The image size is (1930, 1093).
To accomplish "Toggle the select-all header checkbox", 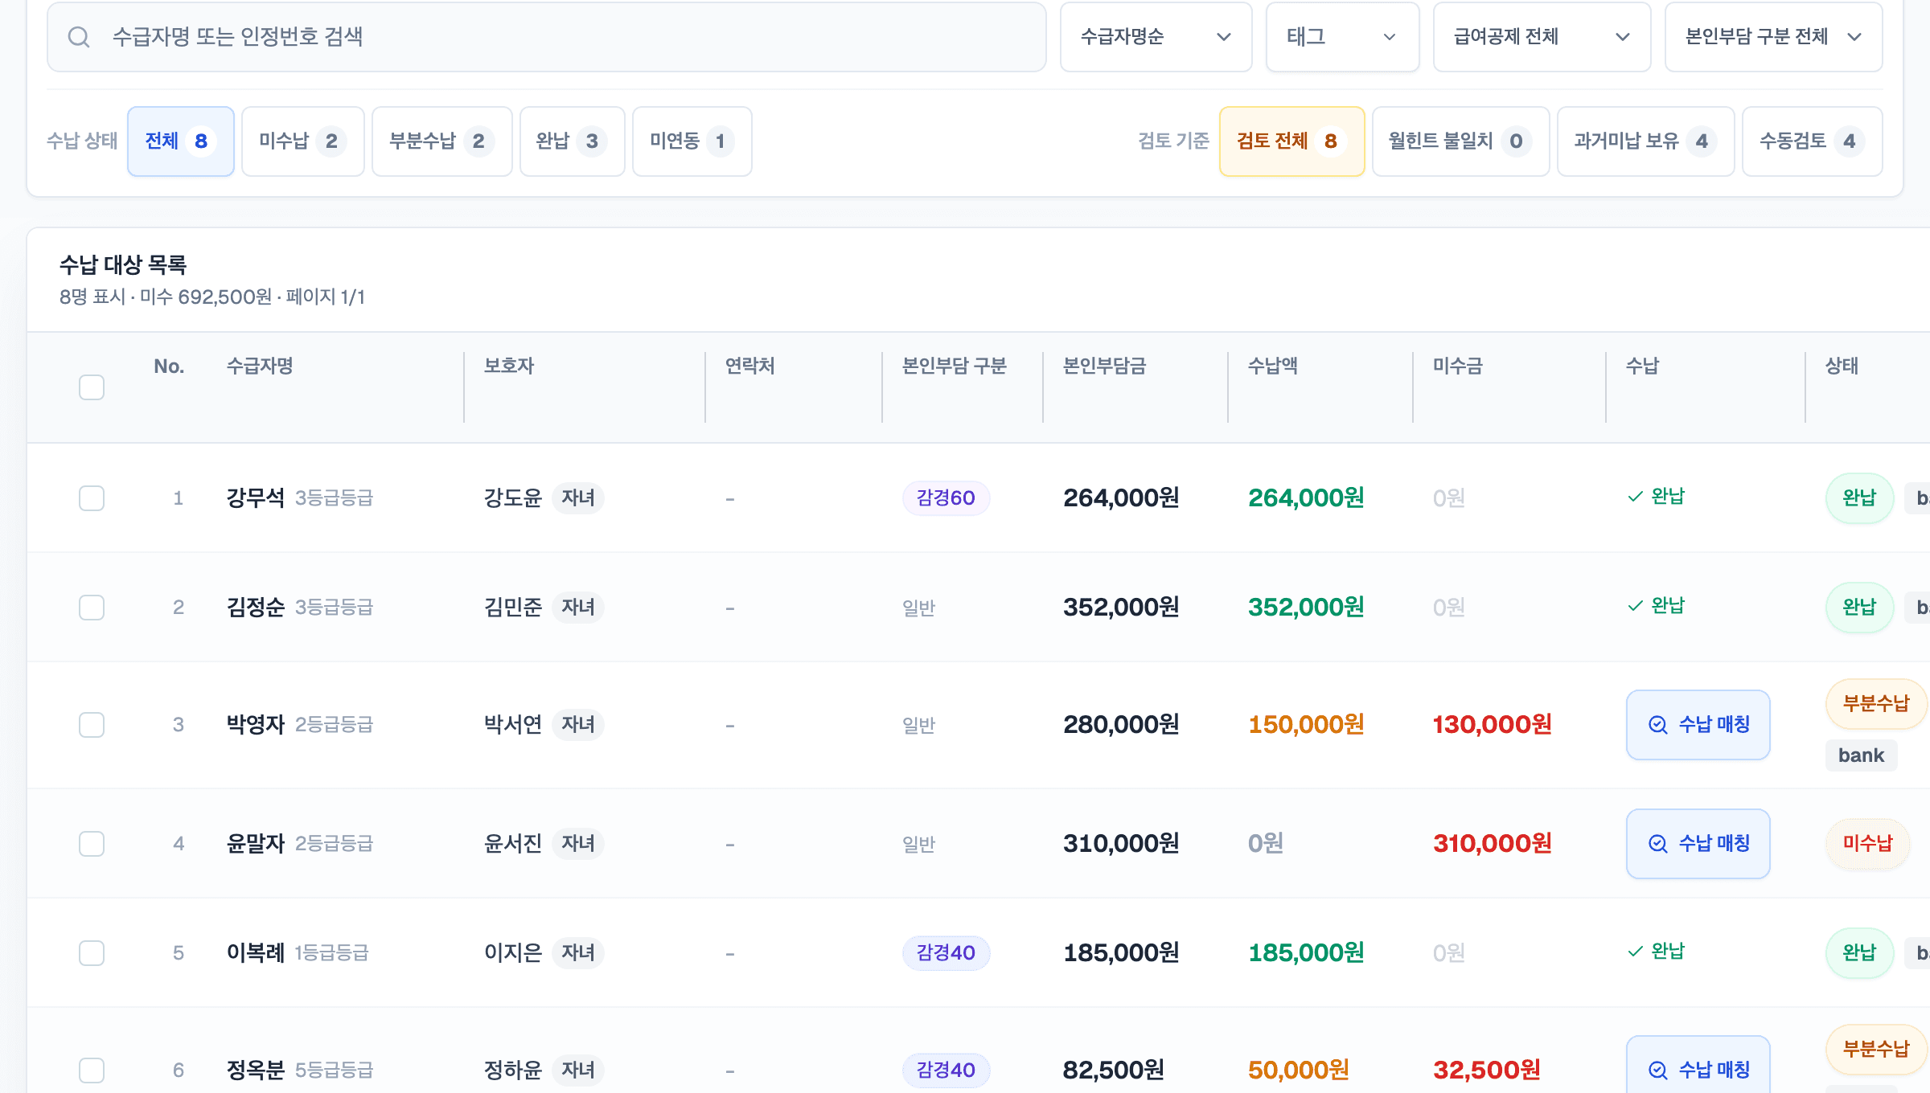I will coord(92,387).
